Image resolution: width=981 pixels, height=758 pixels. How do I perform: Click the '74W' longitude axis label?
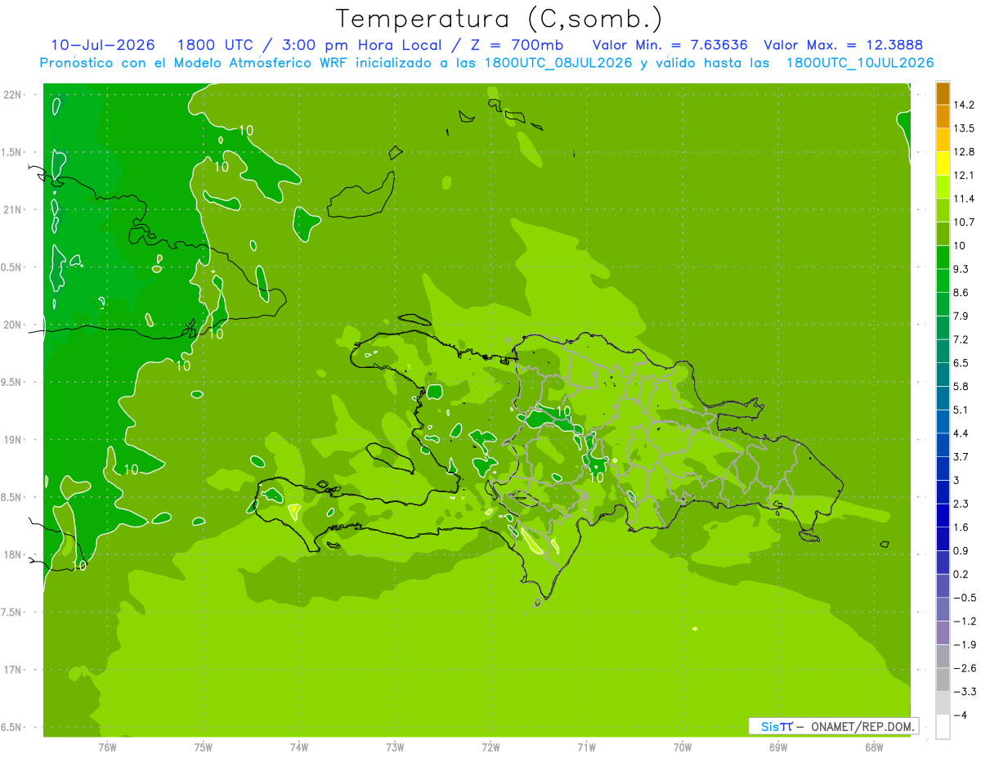299,747
